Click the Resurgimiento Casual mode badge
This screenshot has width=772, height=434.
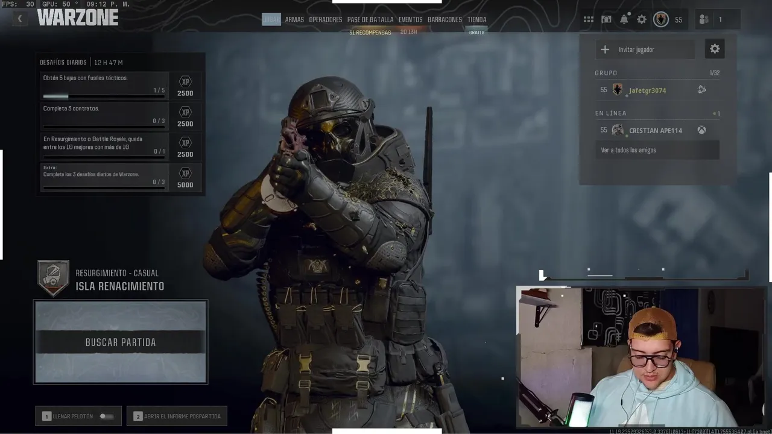tap(53, 278)
